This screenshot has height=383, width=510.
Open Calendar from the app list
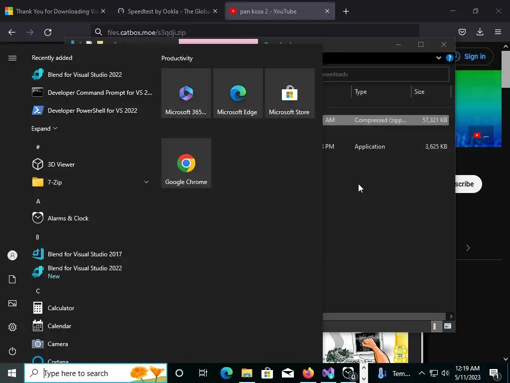click(x=92, y=326)
